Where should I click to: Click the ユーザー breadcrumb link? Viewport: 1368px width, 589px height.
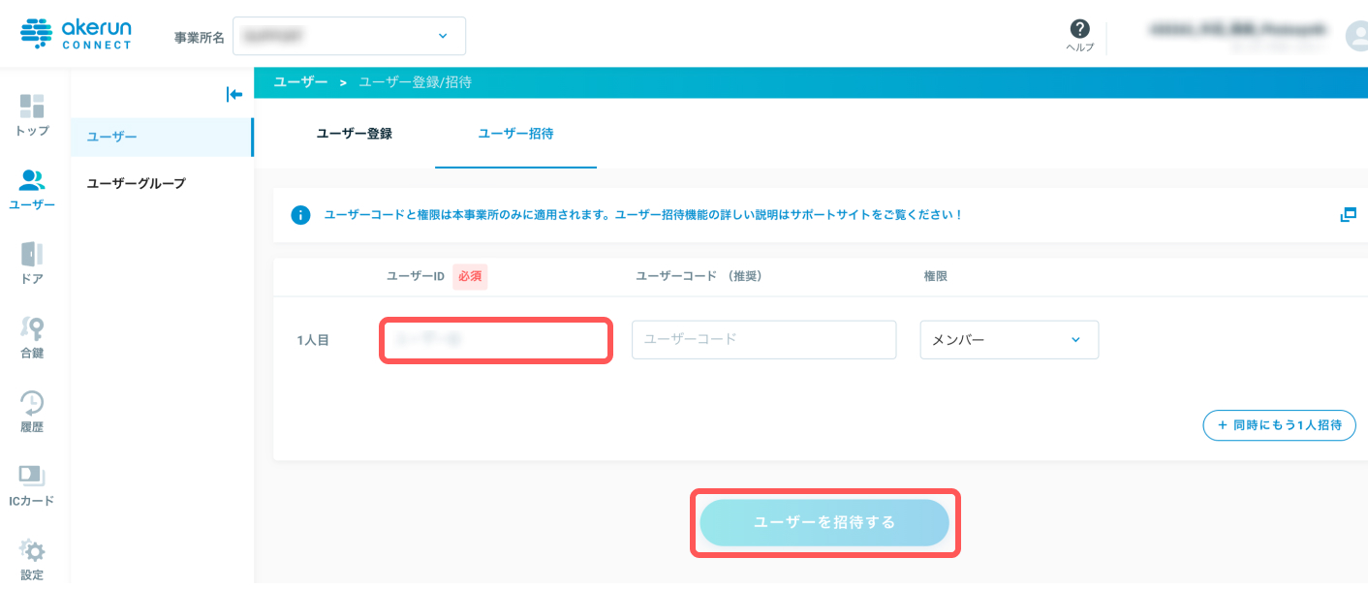300,82
